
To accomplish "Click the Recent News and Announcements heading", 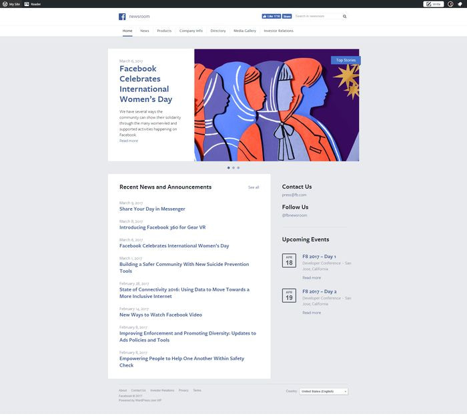I will click(165, 187).
